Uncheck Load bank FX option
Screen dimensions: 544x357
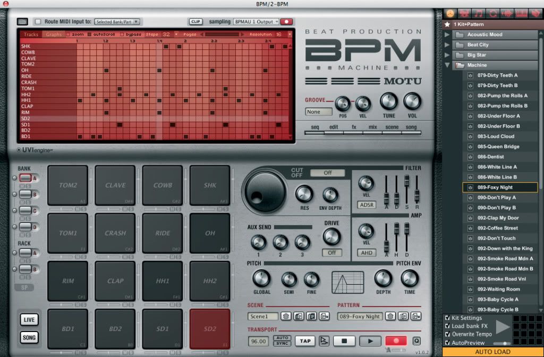pyautogui.click(x=447, y=326)
